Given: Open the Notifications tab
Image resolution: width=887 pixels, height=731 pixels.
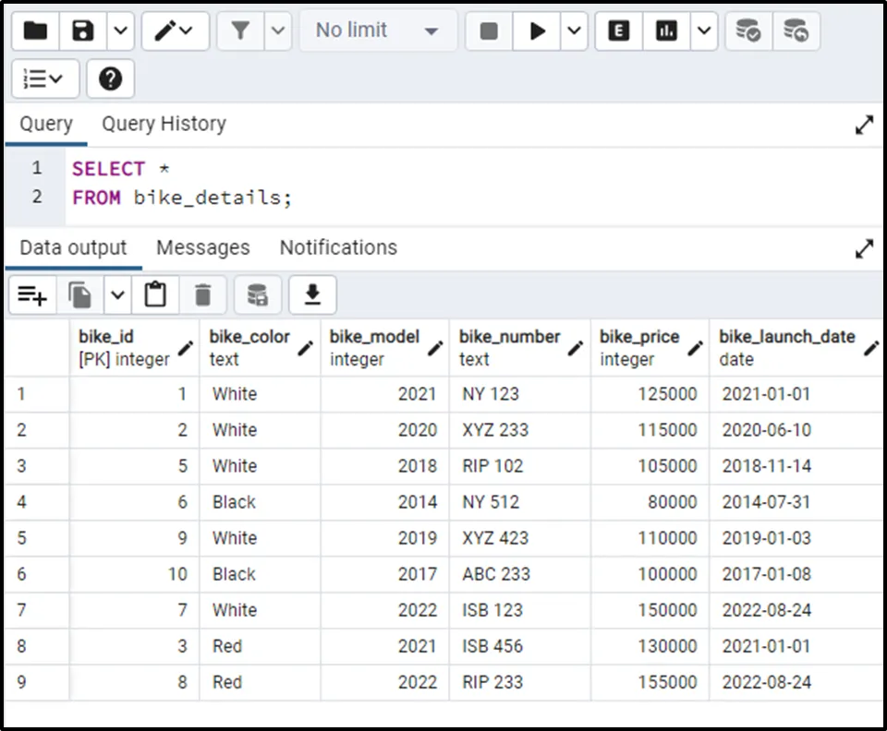Looking at the screenshot, I should 338,247.
